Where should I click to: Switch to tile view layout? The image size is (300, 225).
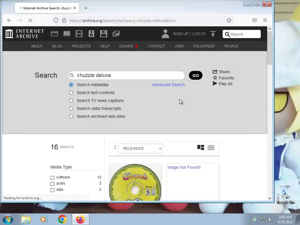pos(201,147)
